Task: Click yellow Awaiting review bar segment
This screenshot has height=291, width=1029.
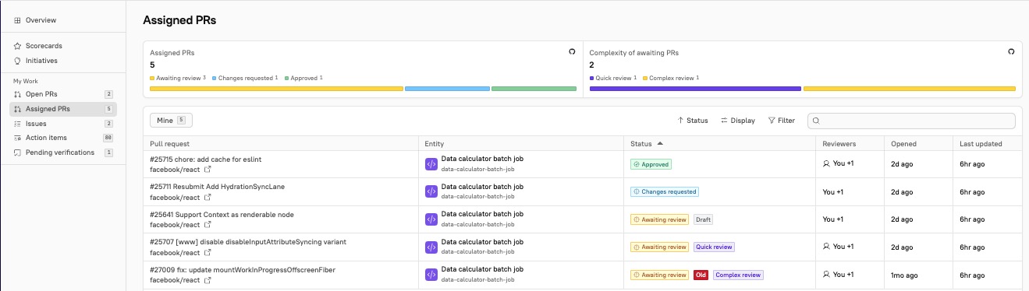Action: pyautogui.click(x=276, y=89)
